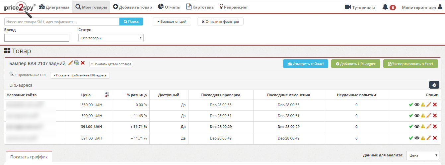Edit product Бампер ВАЗ 2107 pencil icon
Image resolution: width=445 pixels, height=165 pixels.
70,63
